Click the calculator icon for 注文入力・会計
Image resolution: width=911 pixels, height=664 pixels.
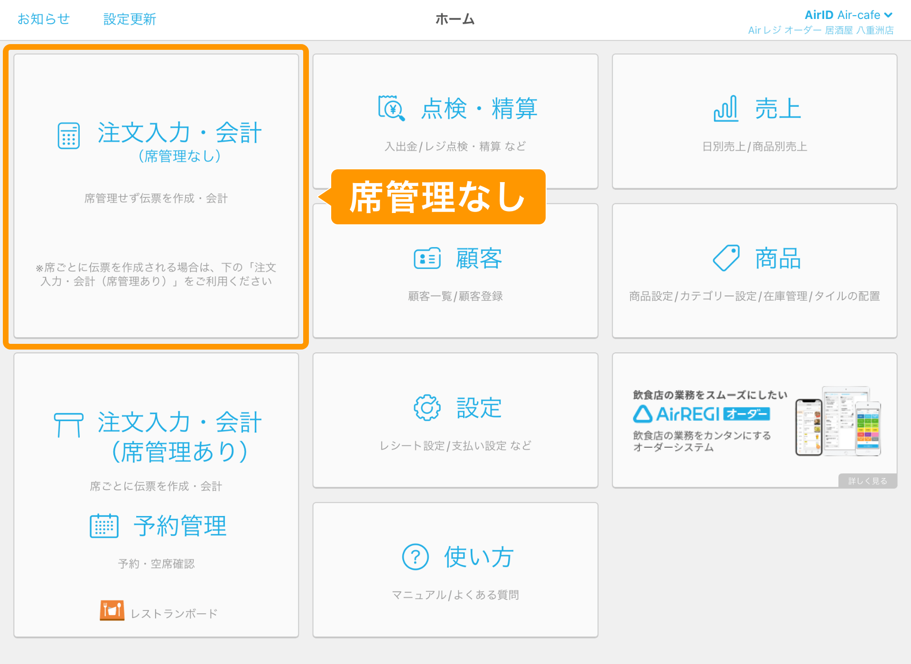[x=68, y=136]
